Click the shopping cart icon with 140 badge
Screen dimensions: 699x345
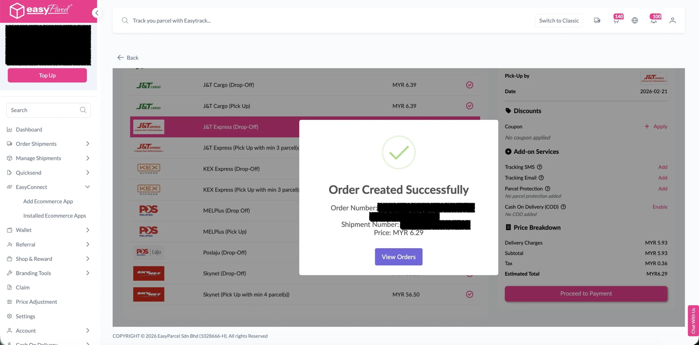(x=616, y=21)
